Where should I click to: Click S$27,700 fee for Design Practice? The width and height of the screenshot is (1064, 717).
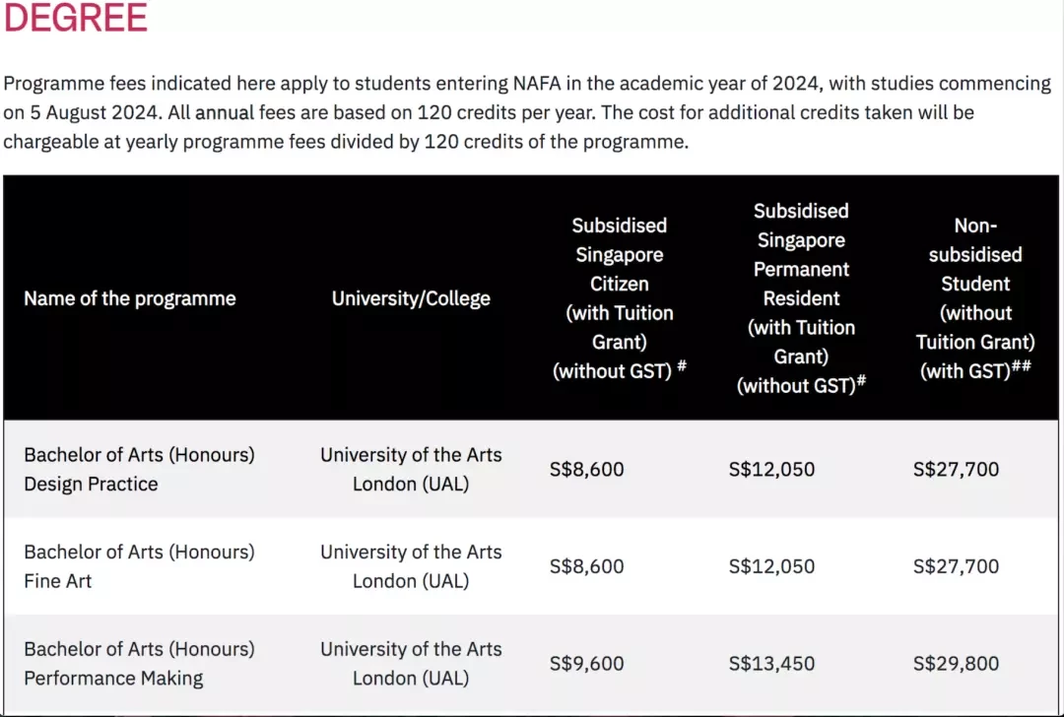point(956,469)
